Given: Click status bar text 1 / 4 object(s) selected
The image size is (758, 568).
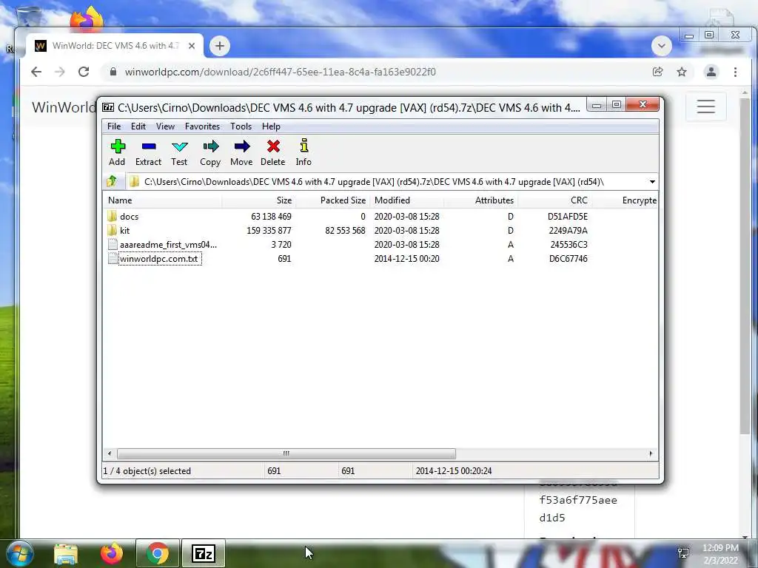Looking at the screenshot, I should (147, 471).
